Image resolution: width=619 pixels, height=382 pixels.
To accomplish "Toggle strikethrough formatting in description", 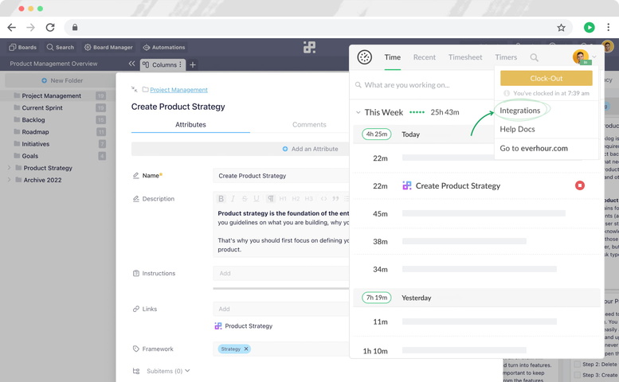I will click(x=245, y=199).
